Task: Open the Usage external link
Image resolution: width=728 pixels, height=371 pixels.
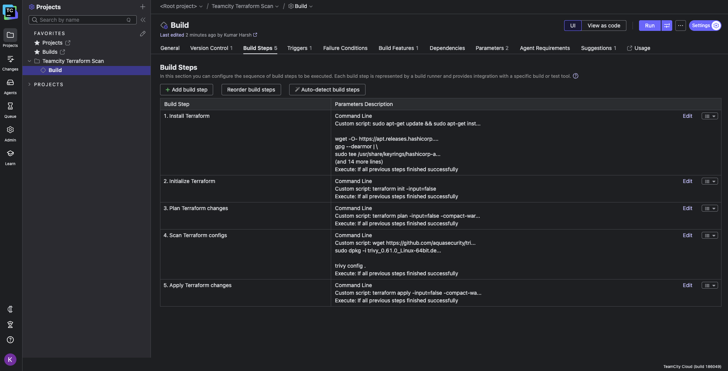Action: click(x=639, y=48)
